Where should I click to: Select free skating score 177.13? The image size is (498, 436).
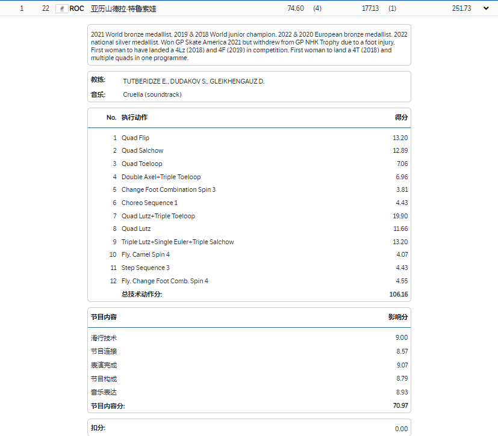coord(370,8)
